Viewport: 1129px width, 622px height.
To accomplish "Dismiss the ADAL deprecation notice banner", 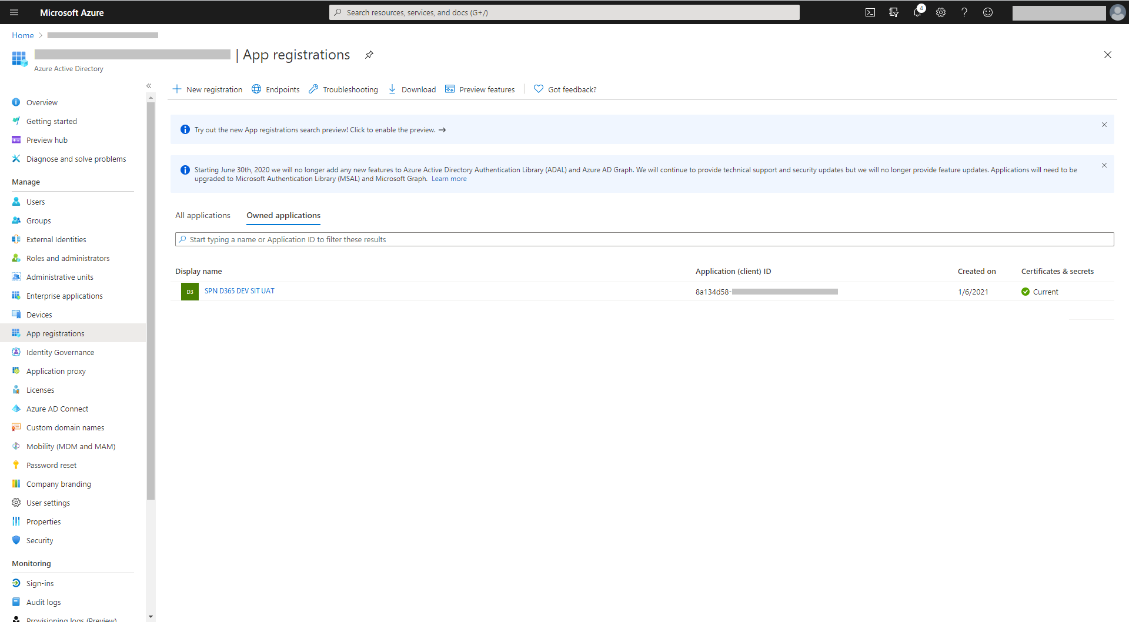I will pyautogui.click(x=1104, y=165).
